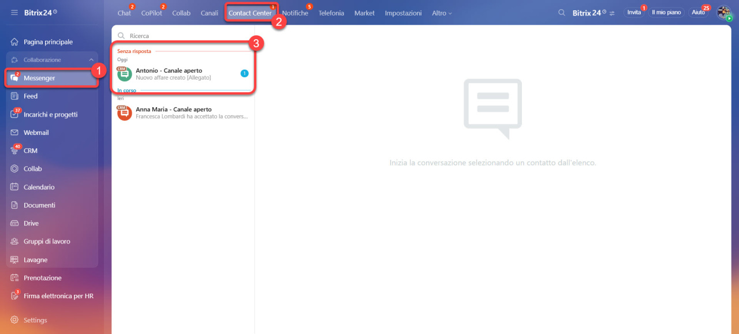Open the hamburger menu beside the Bitrix24 logo
This screenshot has width=739, height=334.
click(14, 13)
